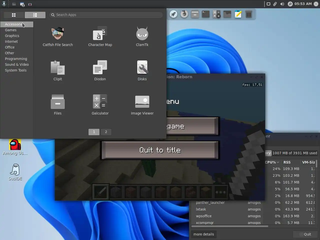Image resolution: width=320 pixels, height=240 pixels.
Task: Open the ClamTk antivirus app
Action: [x=142, y=37]
